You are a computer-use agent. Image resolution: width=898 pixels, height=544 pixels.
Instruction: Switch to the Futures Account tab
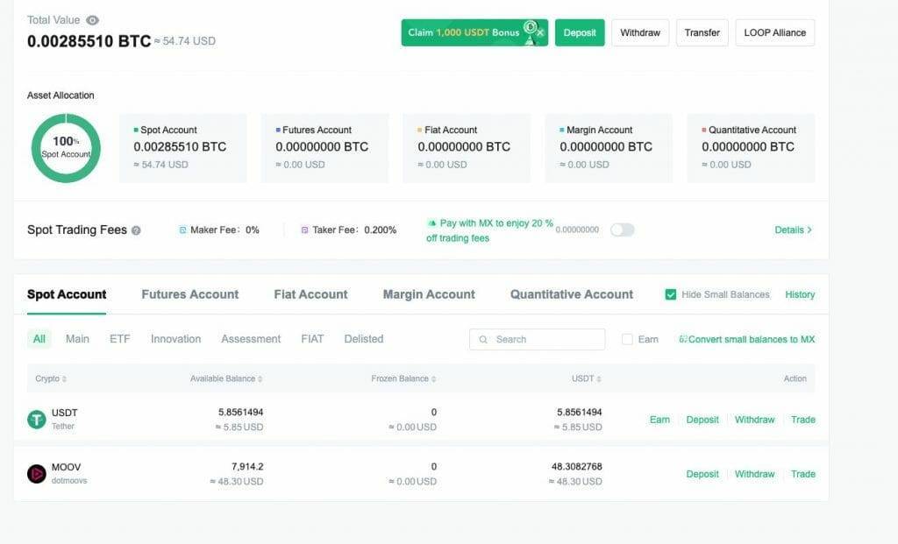coord(190,294)
